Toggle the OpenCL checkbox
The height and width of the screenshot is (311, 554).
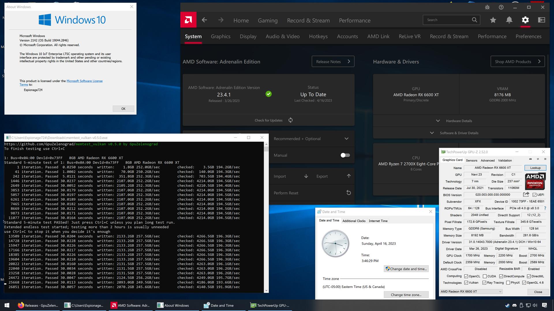pos(466,276)
